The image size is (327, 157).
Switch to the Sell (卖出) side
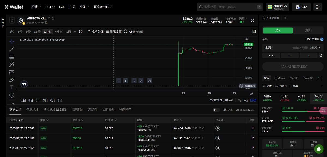click(x=308, y=31)
